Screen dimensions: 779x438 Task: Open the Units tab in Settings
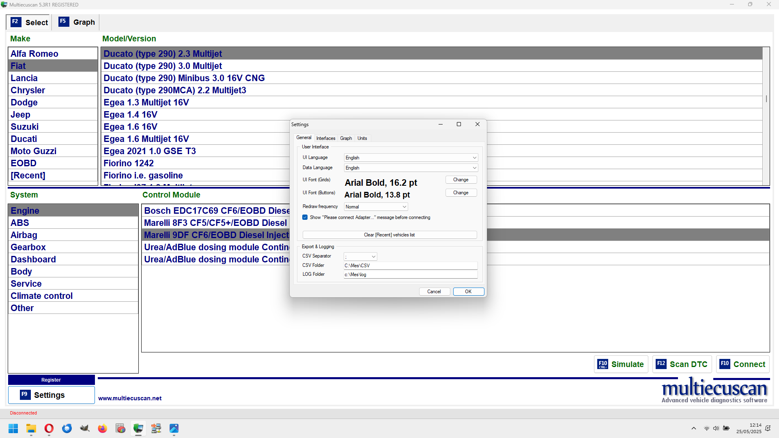click(x=362, y=138)
